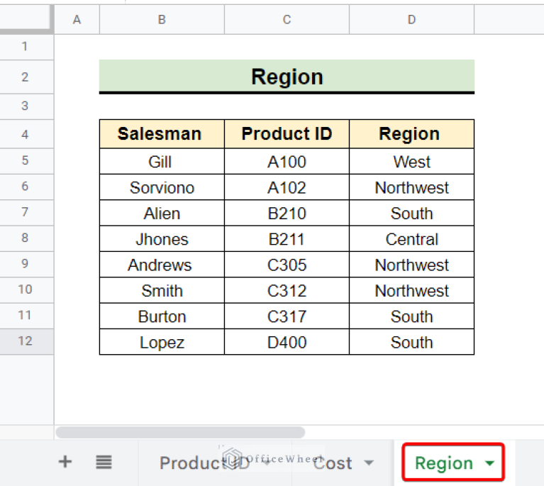This screenshot has height=486, width=544.
Task: Expand the Region tab dropdown arrow
Action: [x=489, y=463]
